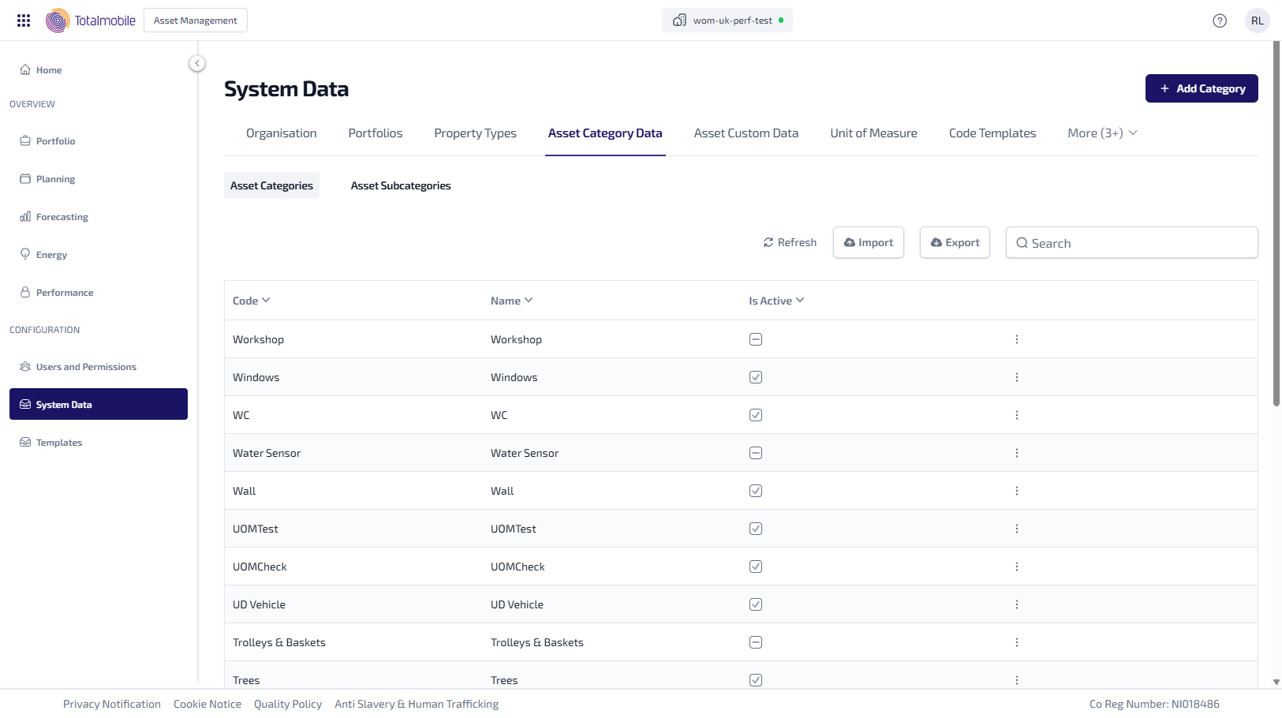This screenshot has height=718, width=1282.
Task: Click the Add Category button
Action: pyautogui.click(x=1201, y=88)
